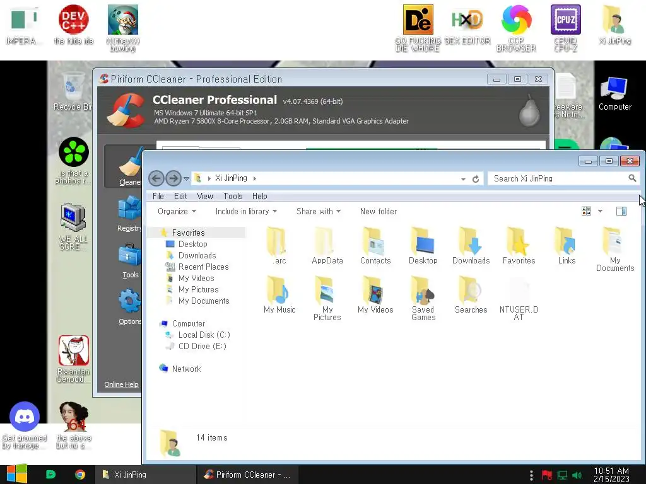Select the Registry section in CCleaner sidebar
The image size is (646, 484).
coord(129,213)
